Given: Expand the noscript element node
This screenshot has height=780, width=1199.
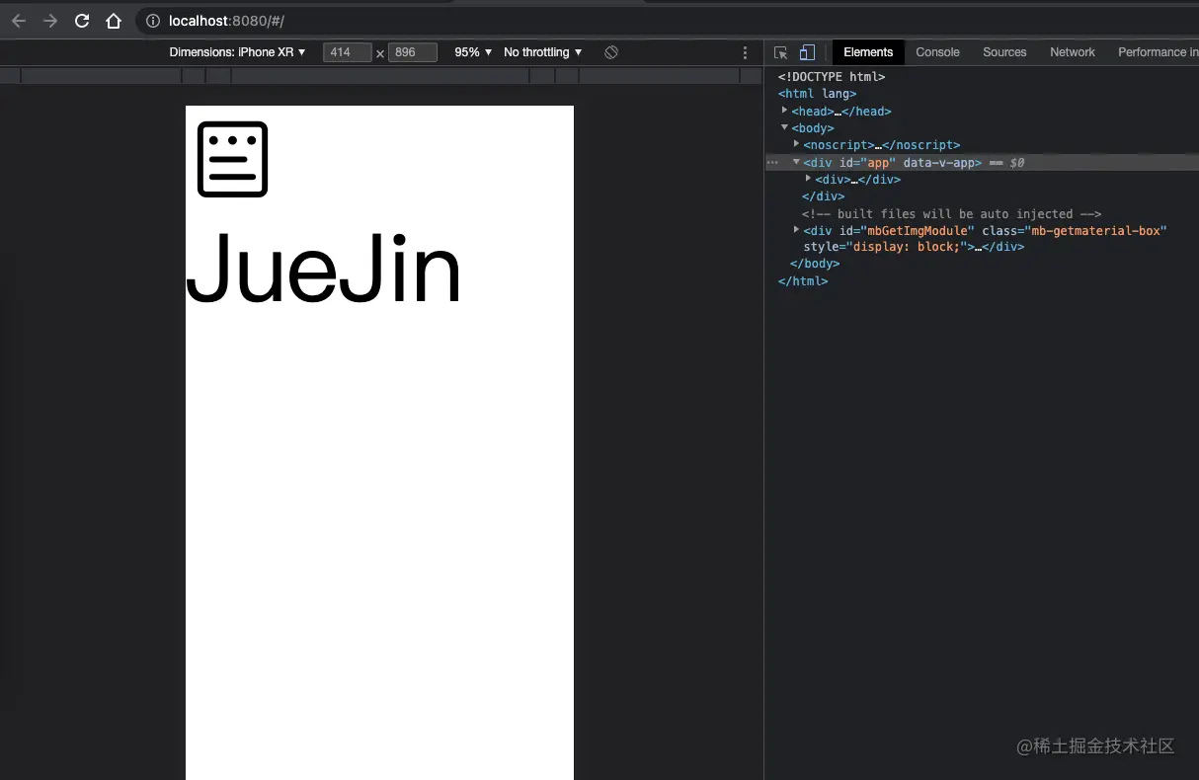Looking at the screenshot, I should tap(797, 144).
